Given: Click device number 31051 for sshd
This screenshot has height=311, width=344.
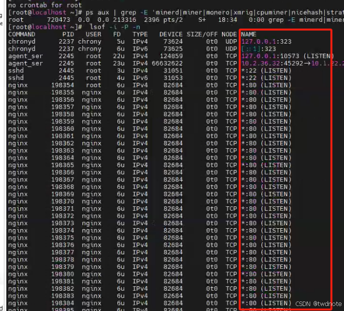Looking at the screenshot, I should point(173,71).
